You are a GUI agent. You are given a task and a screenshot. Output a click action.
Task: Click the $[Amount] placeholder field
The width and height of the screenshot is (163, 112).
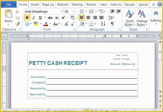pos(128,64)
